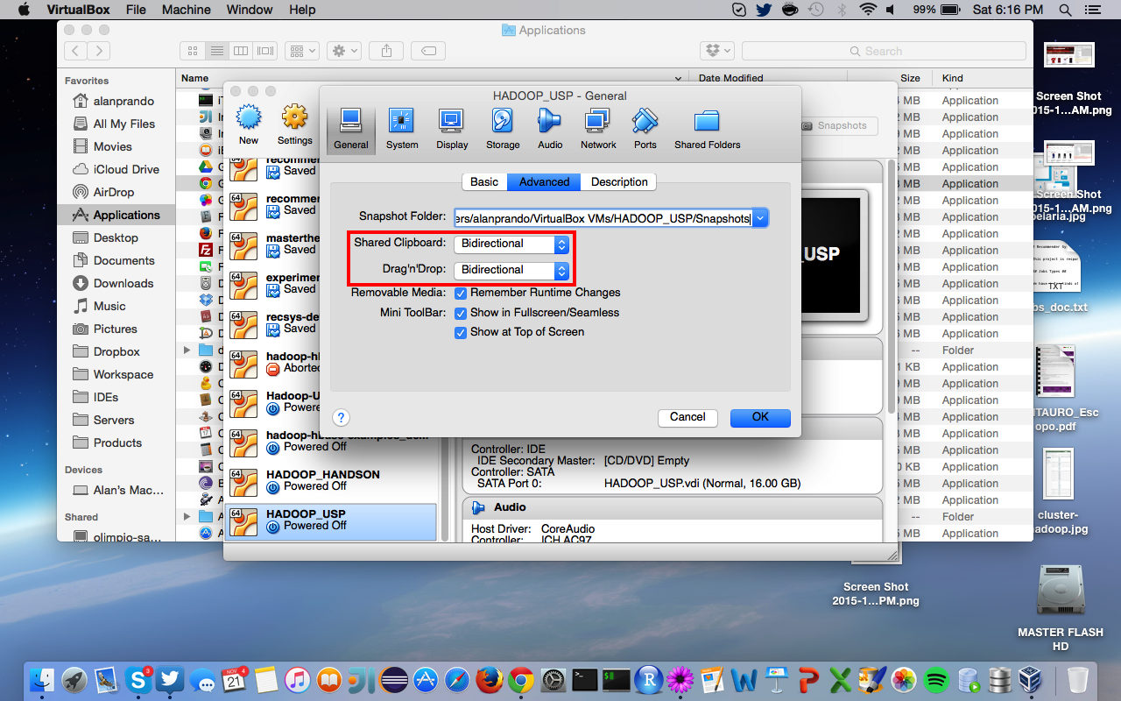Open Skype from the Dock
Image resolution: width=1121 pixels, height=701 pixels.
(x=138, y=678)
